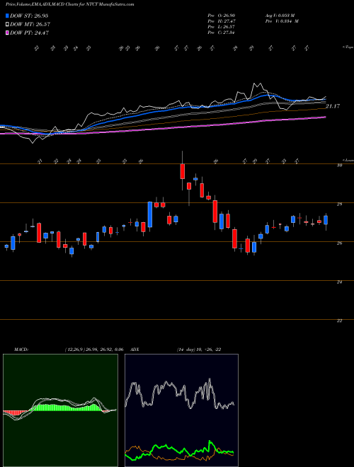
Task: Click ADX values '(14 day) 10, +26, -22'
Action: (199, 350)
